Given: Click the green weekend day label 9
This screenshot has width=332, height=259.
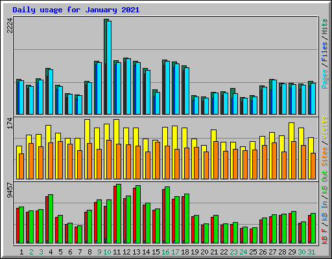Looking at the screenshot, I should pyautogui.click(x=99, y=252).
